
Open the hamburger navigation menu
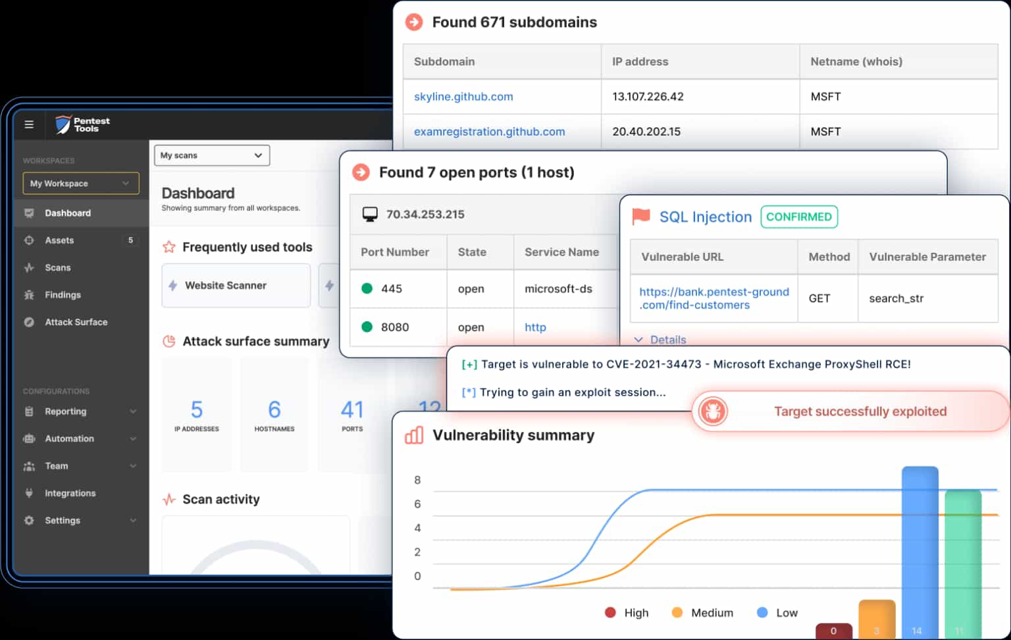click(x=28, y=124)
